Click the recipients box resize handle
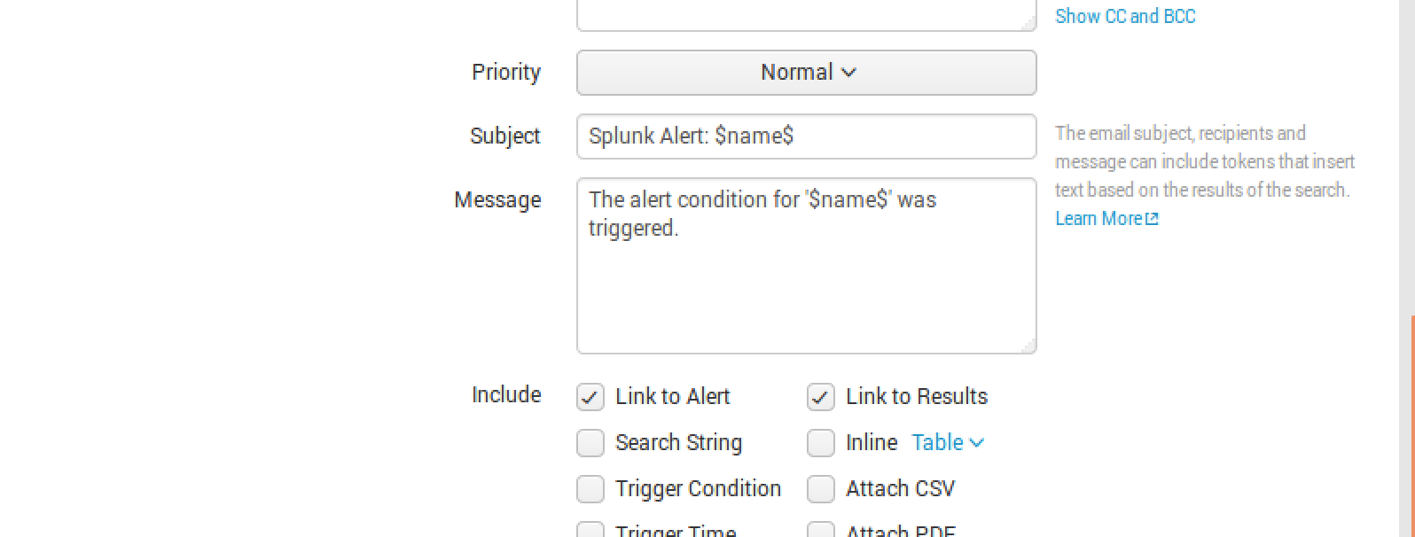Viewport: 1415px width, 537px height. [1028, 24]
